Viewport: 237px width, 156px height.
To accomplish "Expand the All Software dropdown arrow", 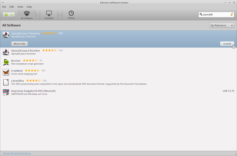I will tap(38, 15).
